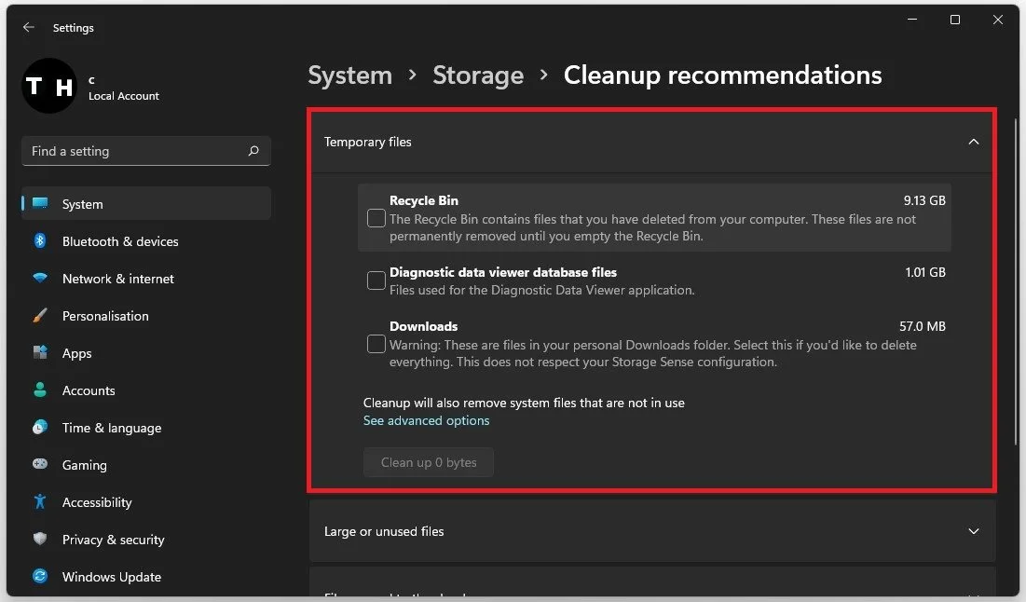Open Windows Update label

(x=112, y=577)
